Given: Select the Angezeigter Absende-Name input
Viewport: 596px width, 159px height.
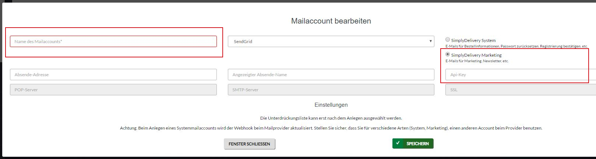Looking at the screenshot, I should [x=331, y=74].
